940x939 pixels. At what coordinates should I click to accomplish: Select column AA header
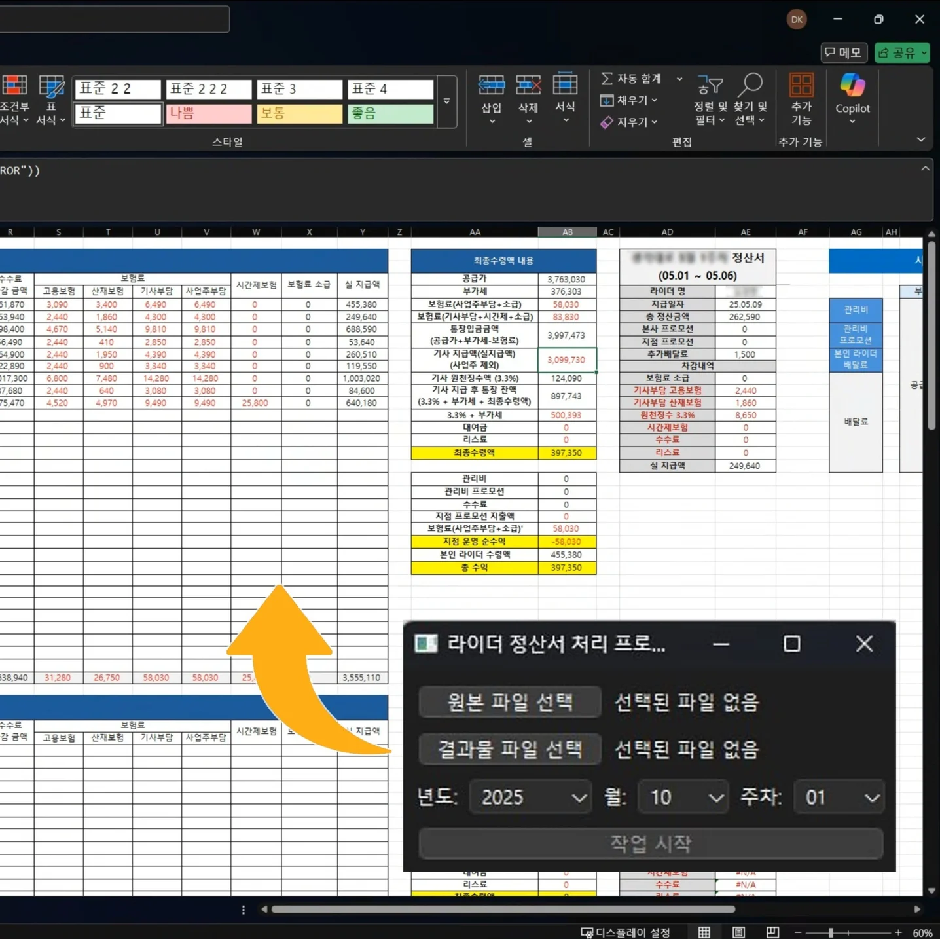pos(475,232)
